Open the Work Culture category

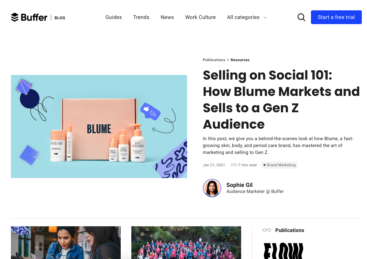(200, 17)
